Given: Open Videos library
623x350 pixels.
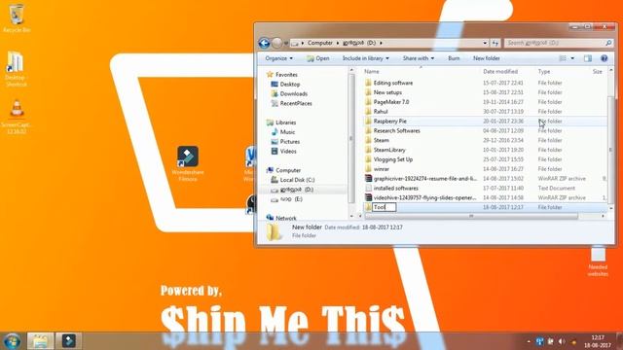Looking at the screenshot, I should click(283, 152).
